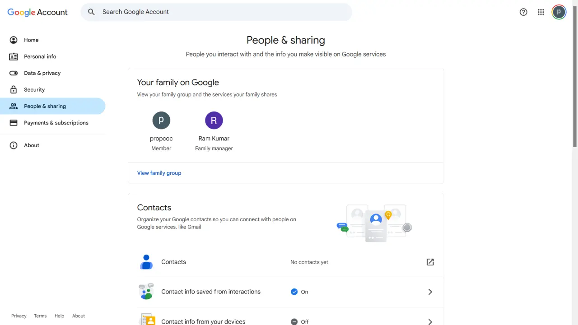Click the Payments credit card icon

(14, 123)
